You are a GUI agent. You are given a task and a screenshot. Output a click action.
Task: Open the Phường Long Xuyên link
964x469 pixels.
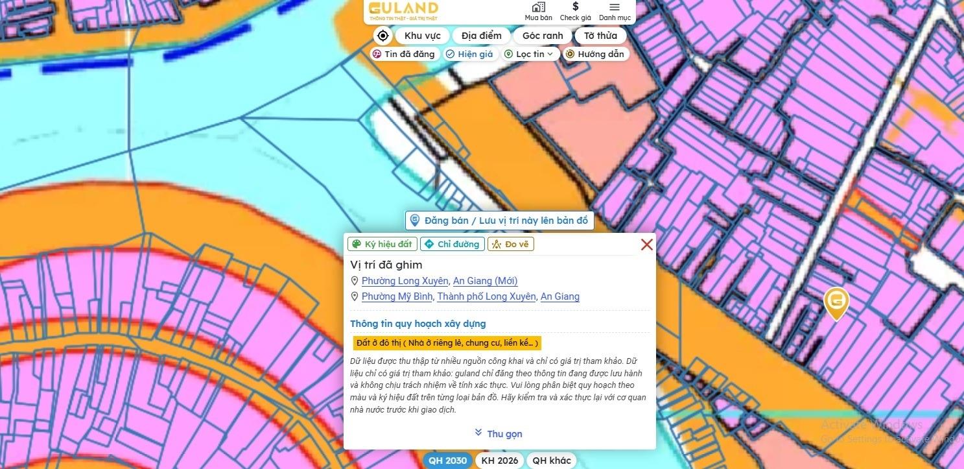[x=405, y=281]
